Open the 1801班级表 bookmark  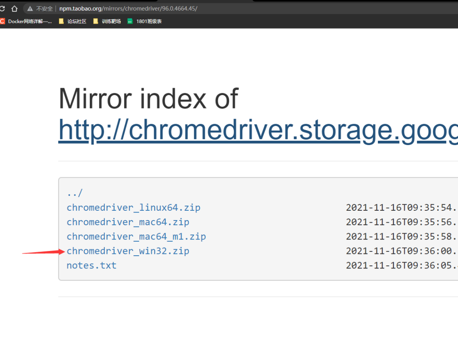[x=145, y=21]
